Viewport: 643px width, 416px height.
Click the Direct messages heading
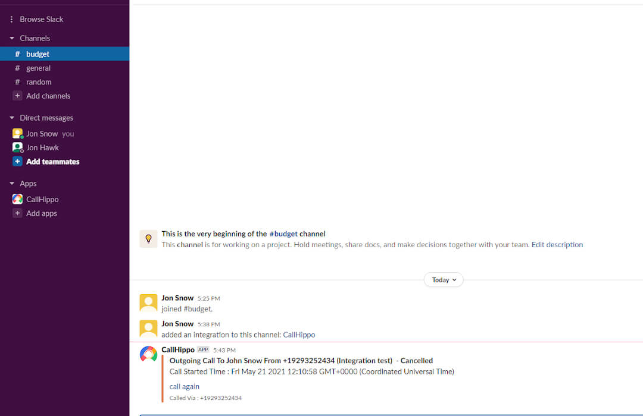coord(46,118)
